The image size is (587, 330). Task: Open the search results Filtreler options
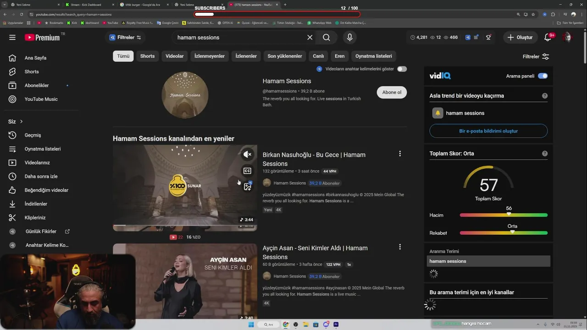click(x=536, y=56)
